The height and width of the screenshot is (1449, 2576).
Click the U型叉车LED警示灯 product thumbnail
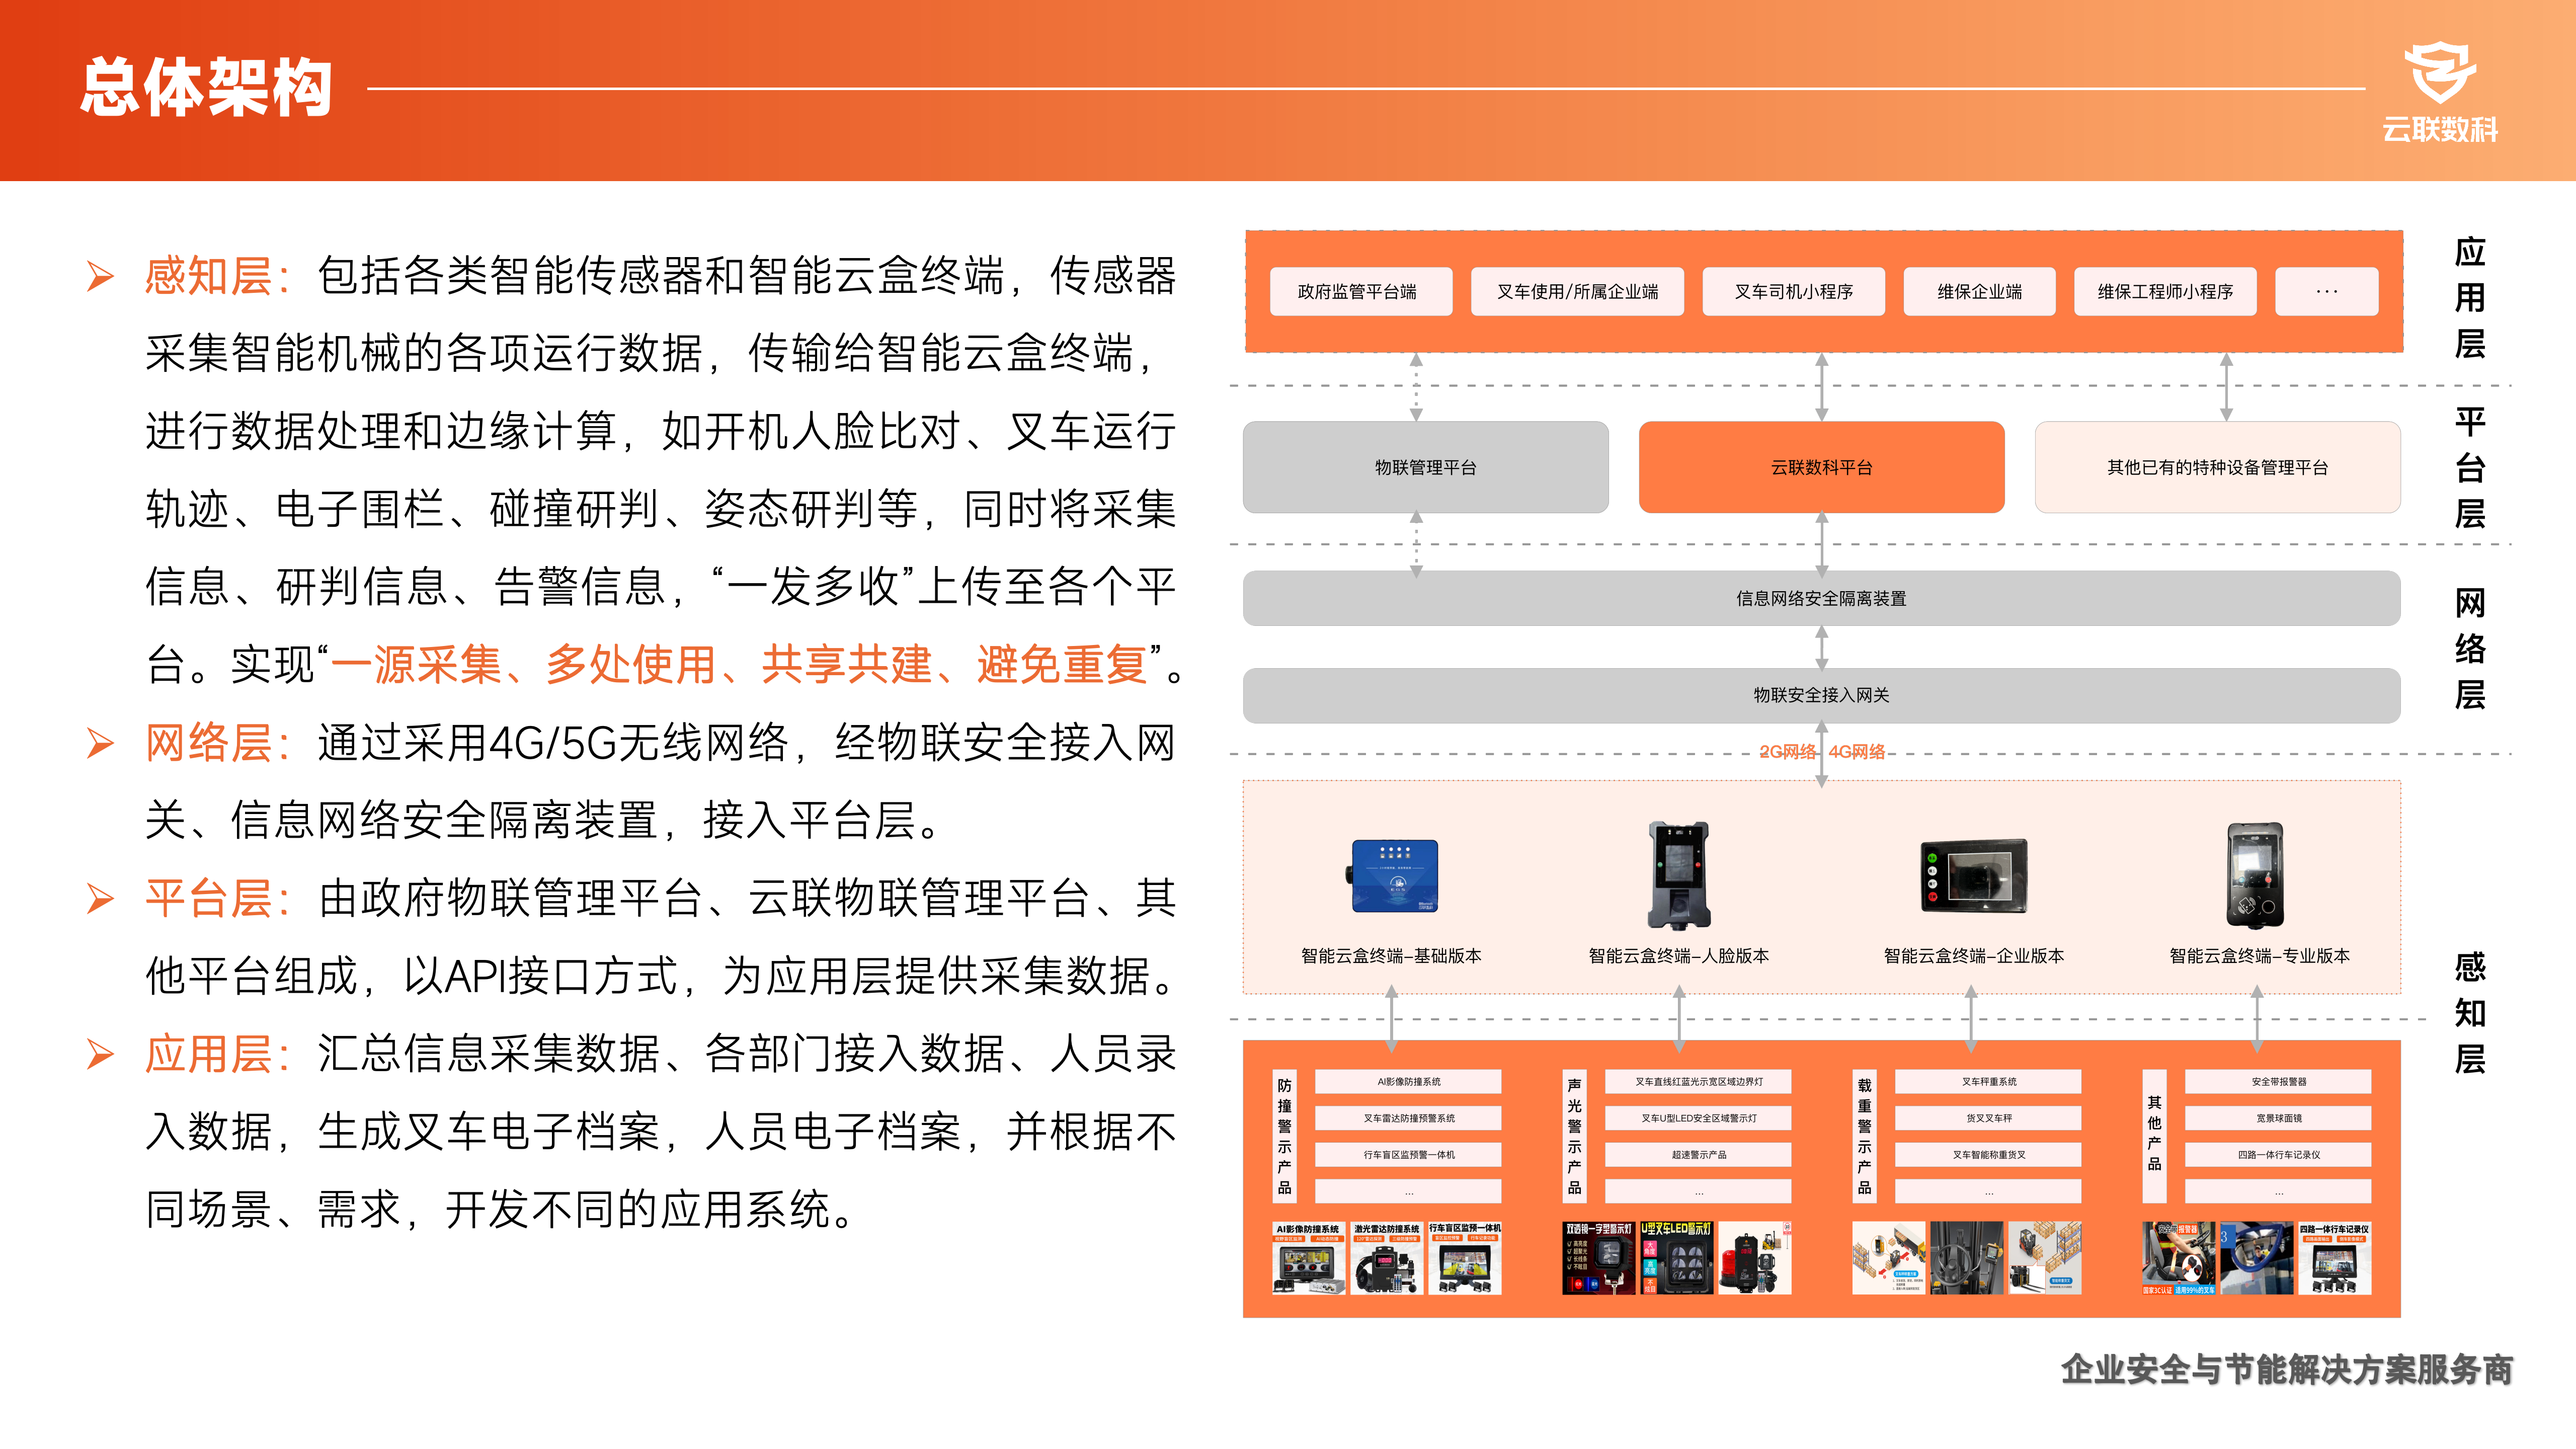(x=1676, y=1258)
